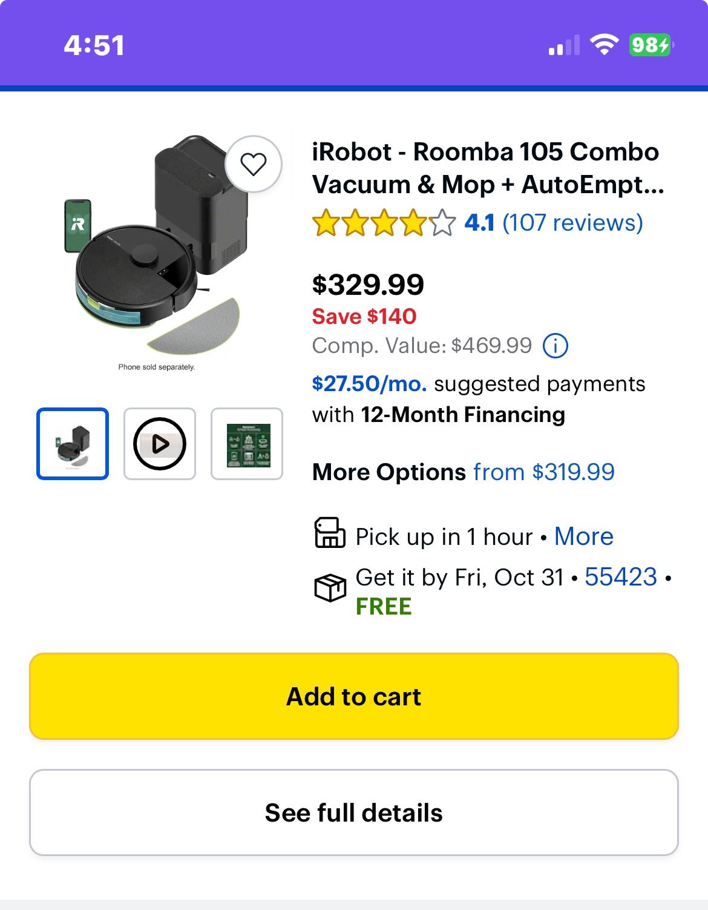The width and height of the screenshot is (708, 910).
Task: Open See full details
Action: click(x=354, y=812)
